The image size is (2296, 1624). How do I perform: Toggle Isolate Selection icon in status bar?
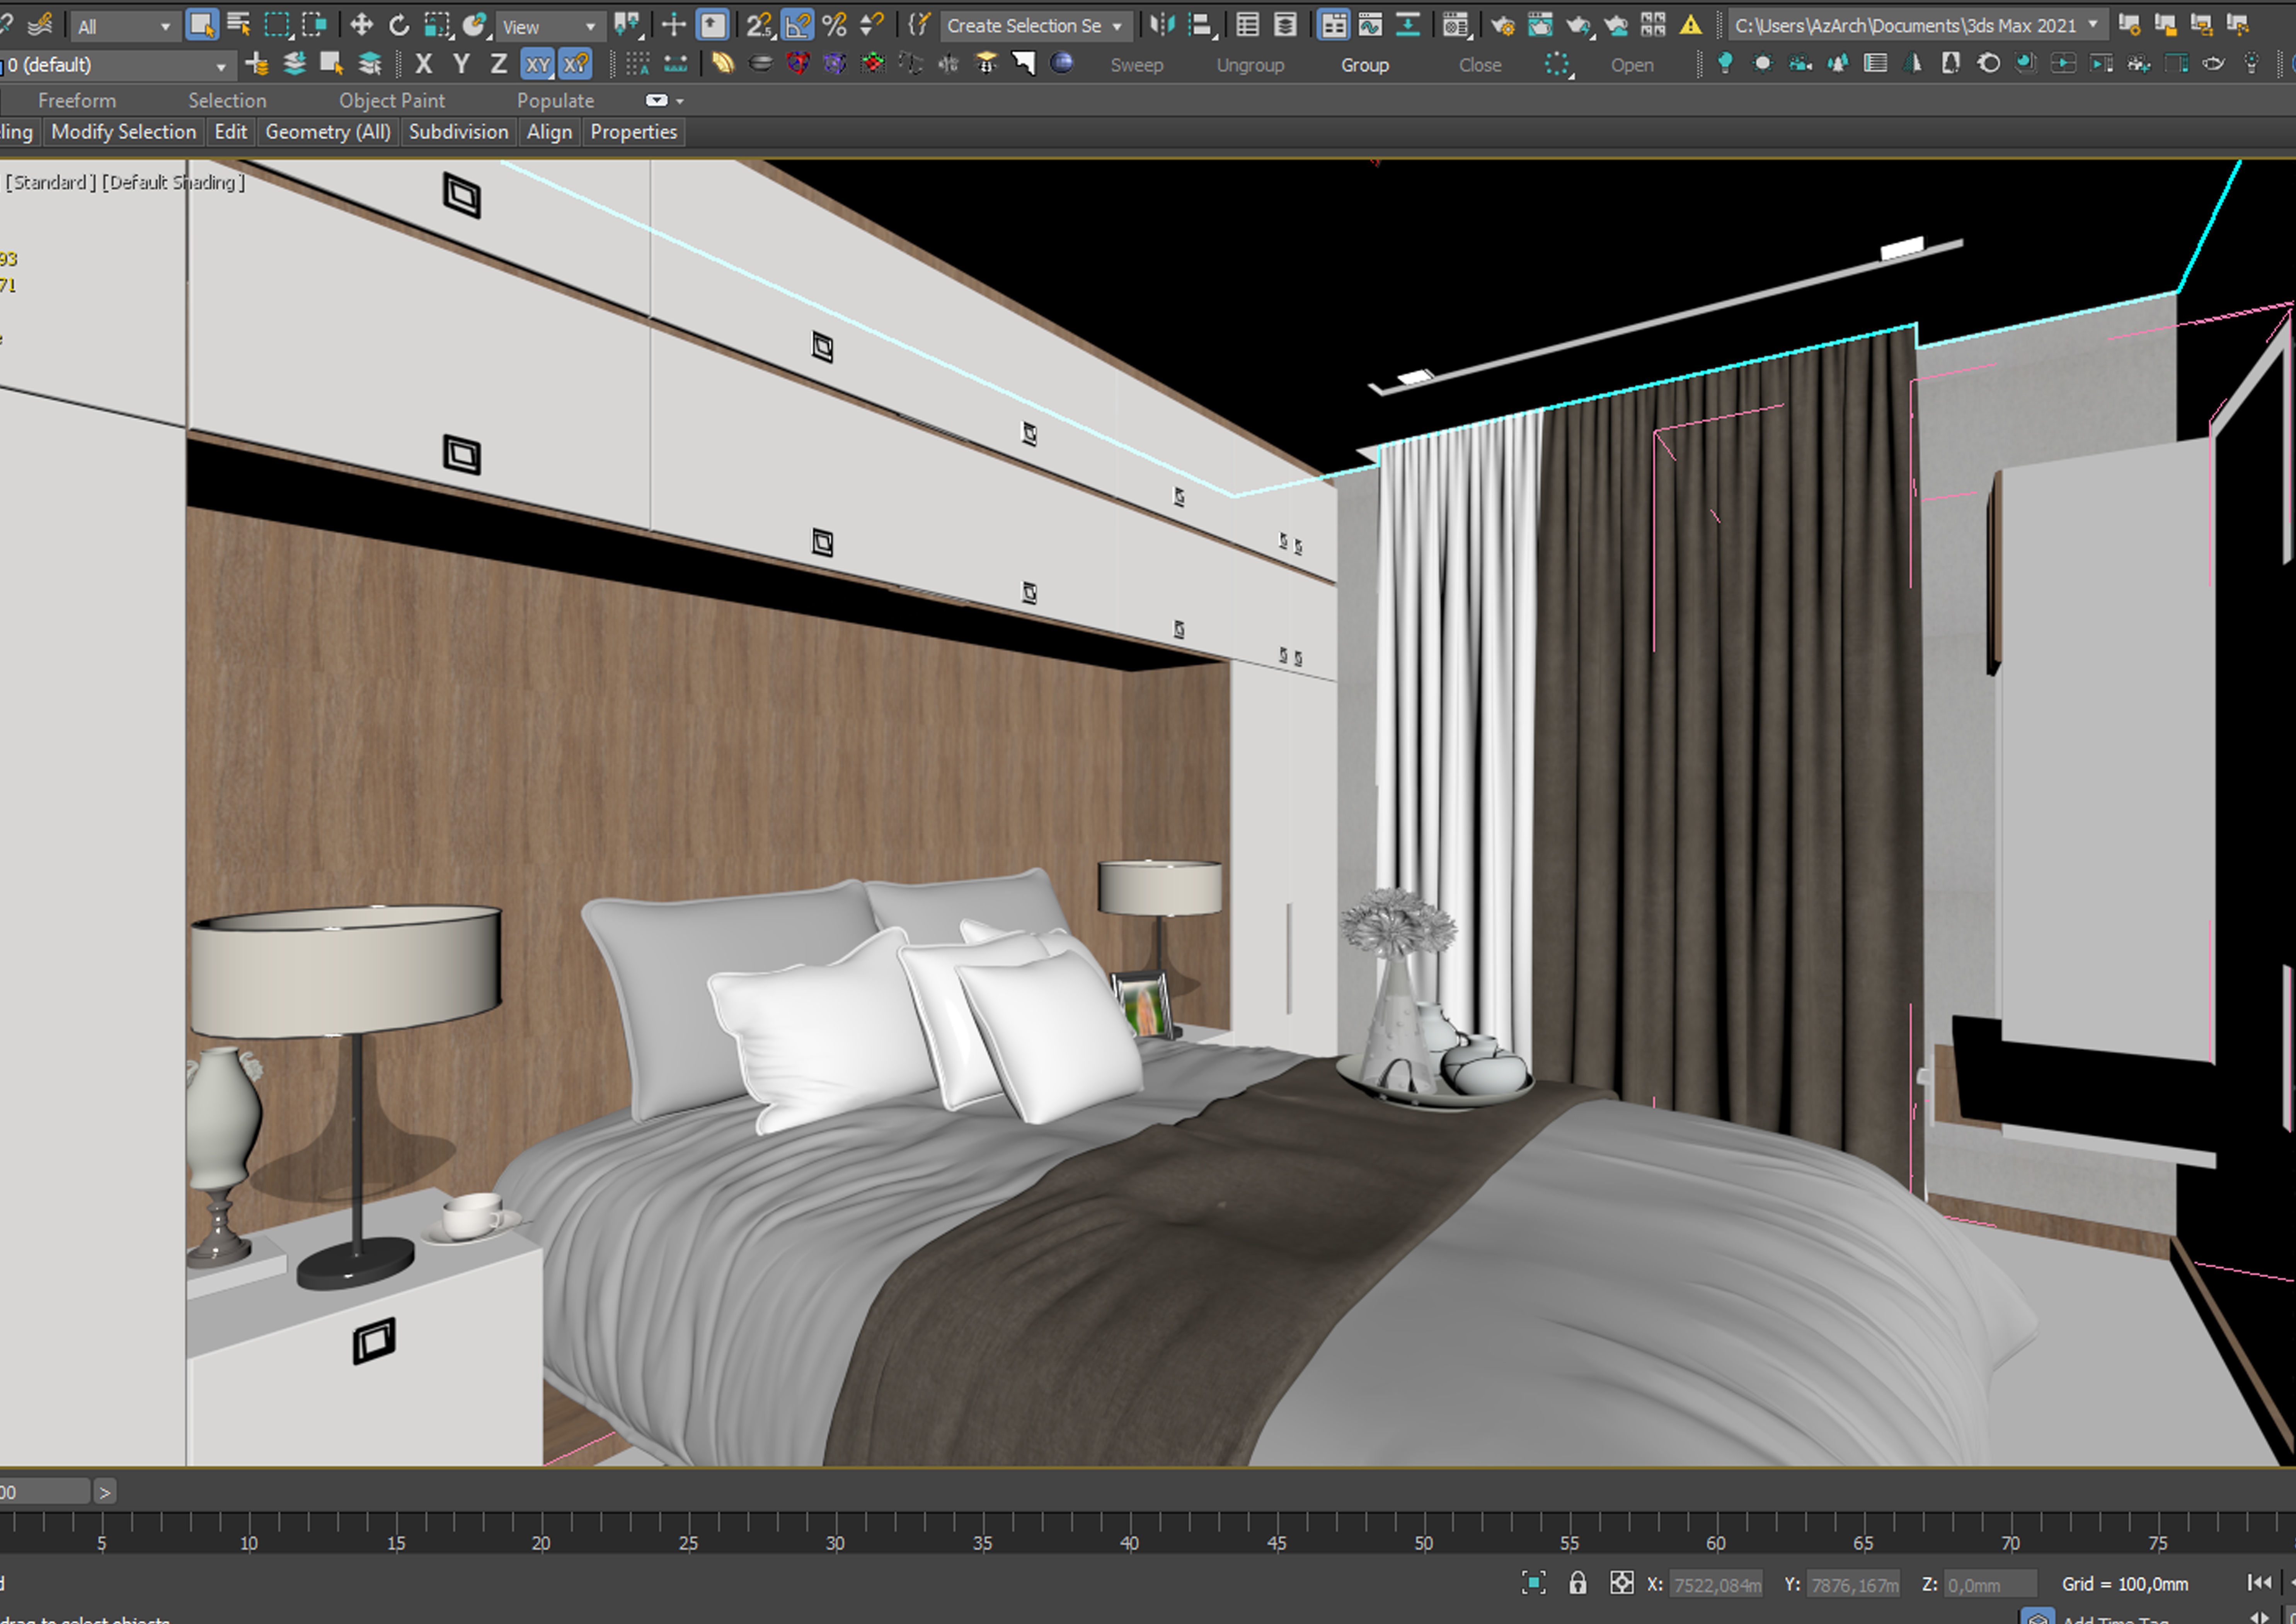(1534, 1583)
